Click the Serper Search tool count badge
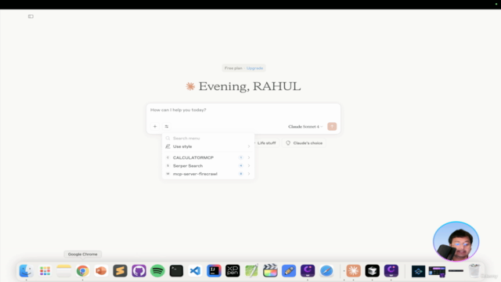 point(241,165)
